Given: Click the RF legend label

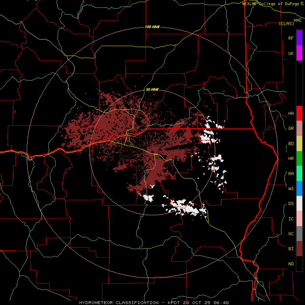Looking at the screenshot, I should [x=291, y=38].
